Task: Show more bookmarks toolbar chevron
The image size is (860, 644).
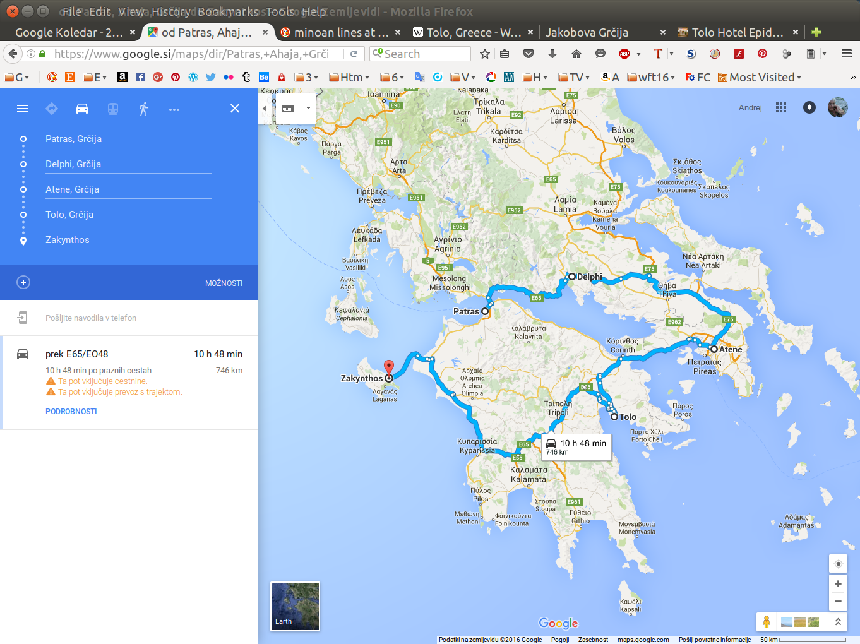Action: (x=853, y=77)
